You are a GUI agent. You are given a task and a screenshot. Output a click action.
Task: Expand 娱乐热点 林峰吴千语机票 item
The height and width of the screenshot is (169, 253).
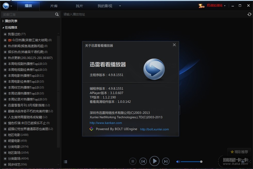pos(5,52)
